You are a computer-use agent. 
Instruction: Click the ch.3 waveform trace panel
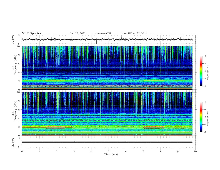point(109,142)
